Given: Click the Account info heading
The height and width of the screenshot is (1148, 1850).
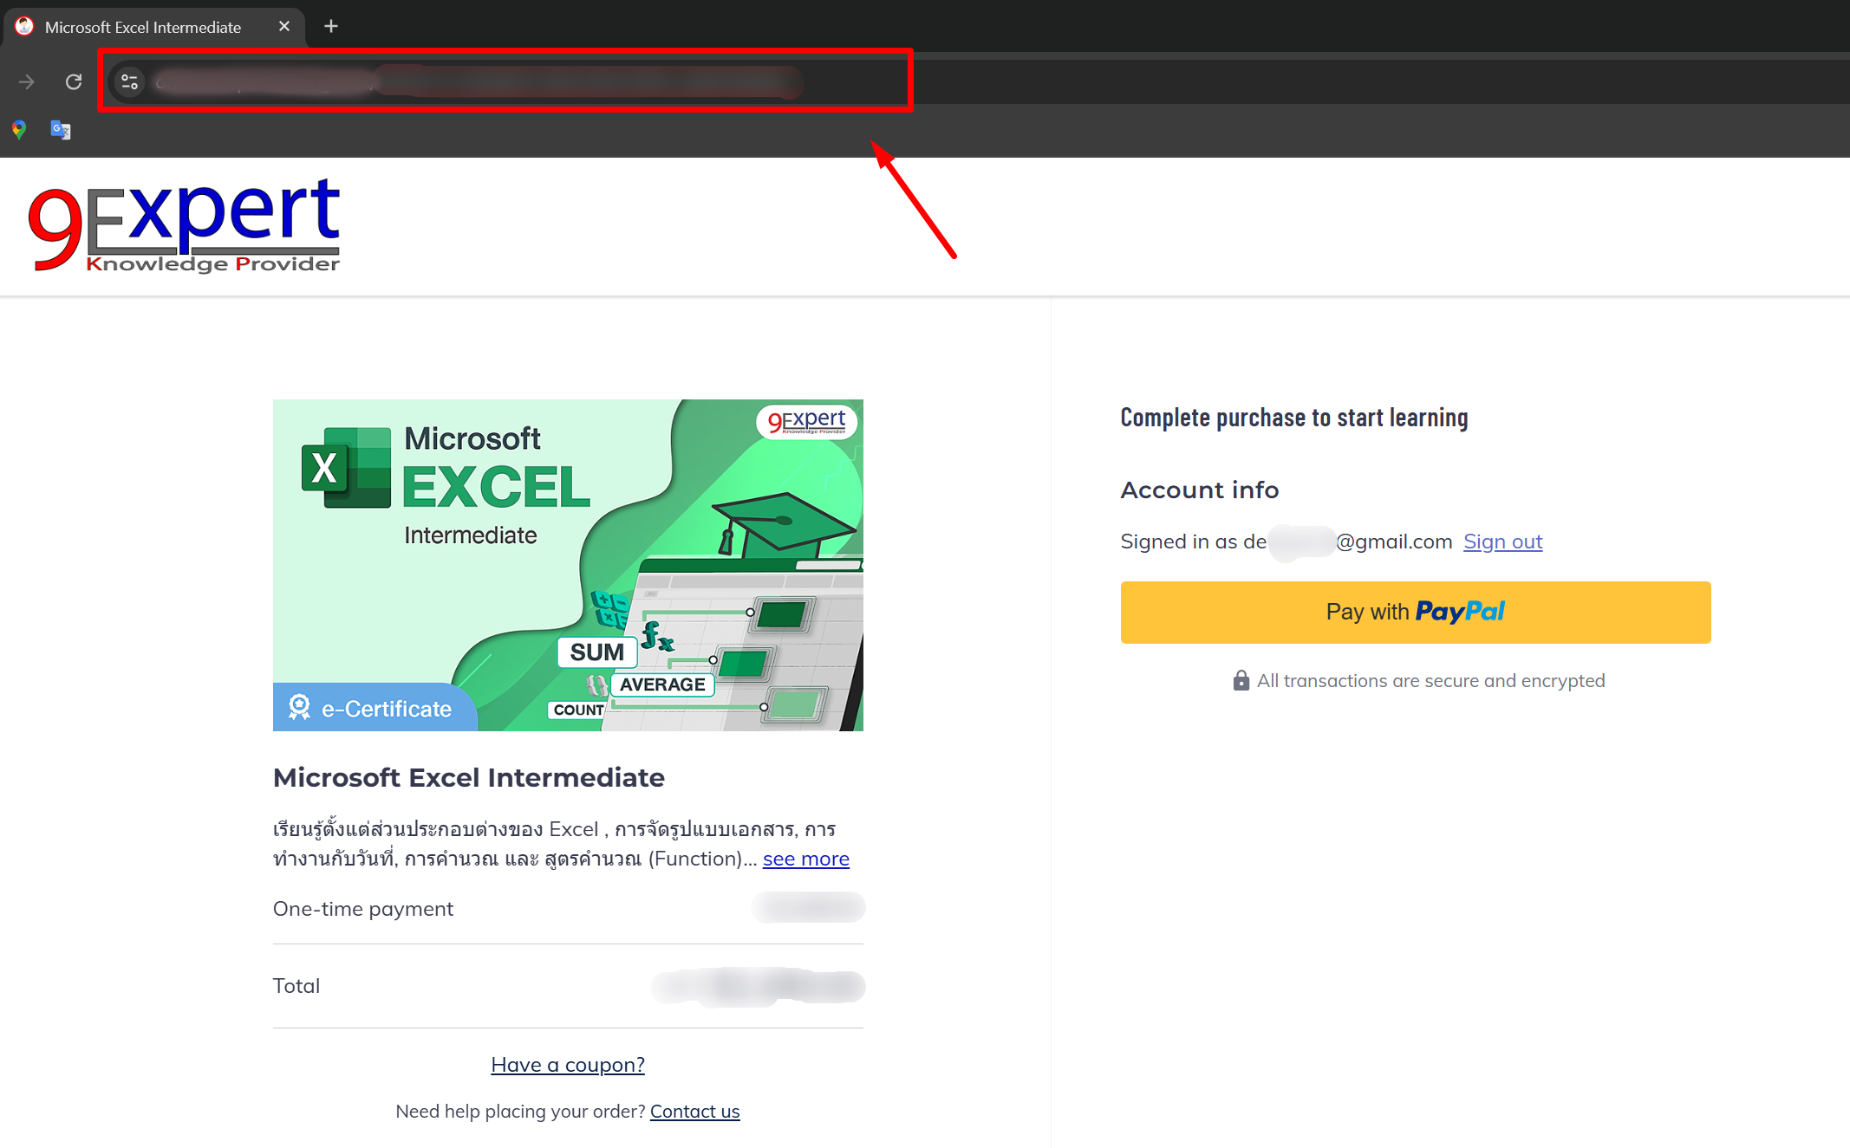Looking at the screenshot, I should [x=1200, y=490].
